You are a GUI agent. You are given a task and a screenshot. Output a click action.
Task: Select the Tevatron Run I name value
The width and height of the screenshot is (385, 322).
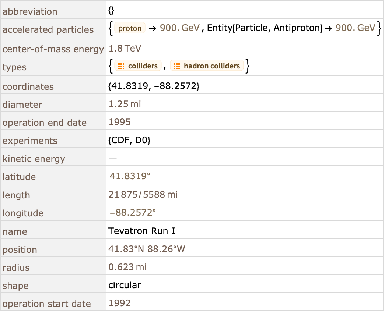coord(142,231)
